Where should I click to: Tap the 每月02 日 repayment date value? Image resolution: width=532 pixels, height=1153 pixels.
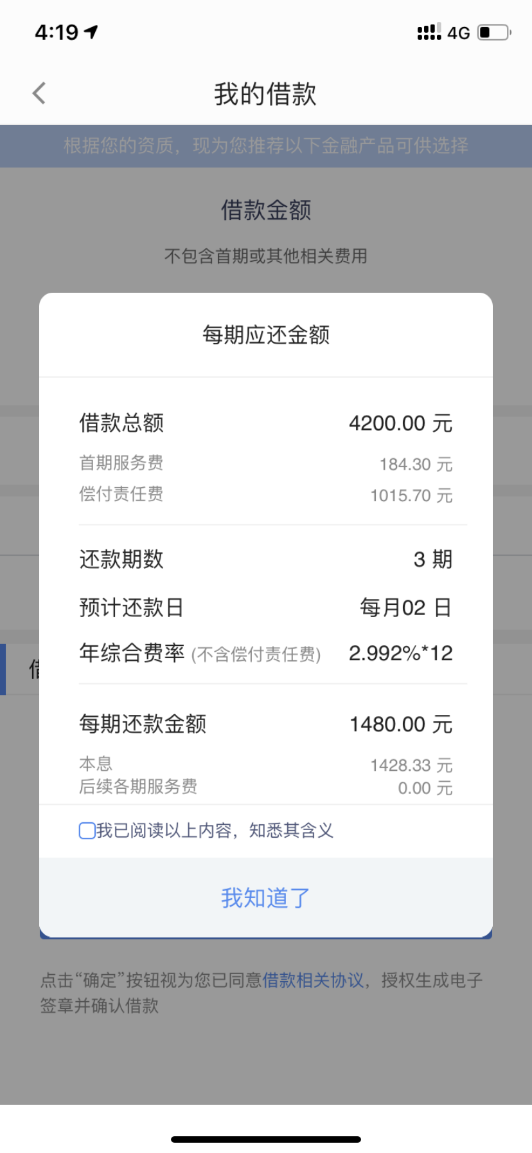tap(406, 607)
